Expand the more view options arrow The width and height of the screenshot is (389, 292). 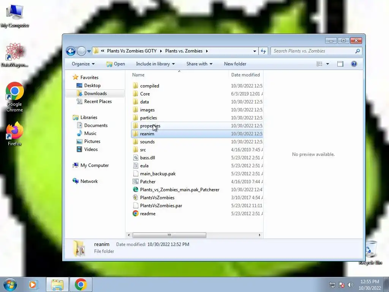(327, 64)
